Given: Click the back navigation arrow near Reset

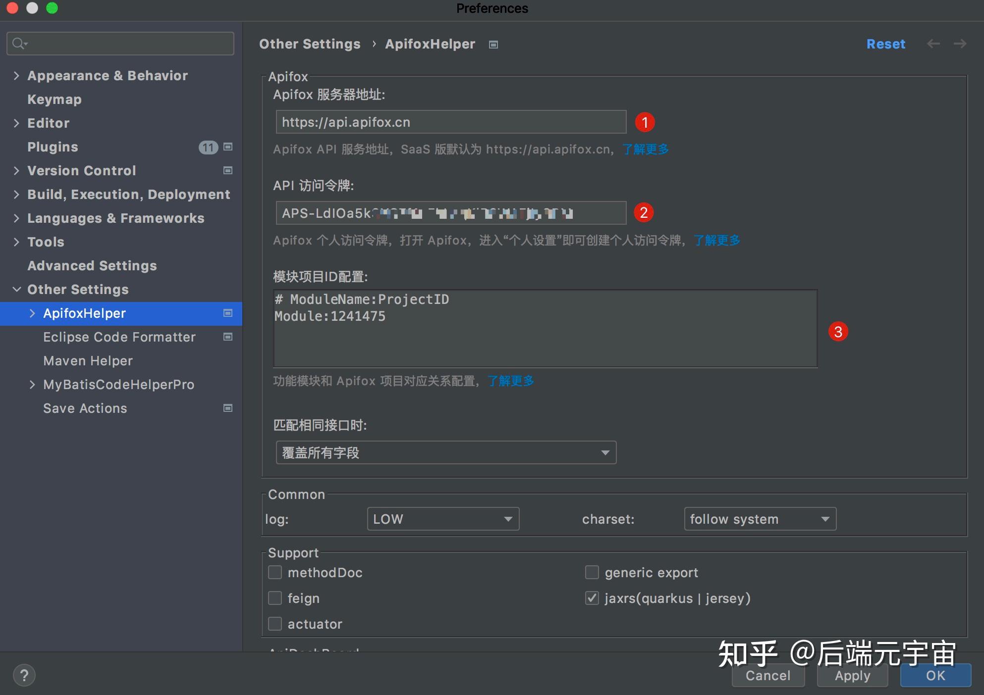Looking at the screenshot, I should click(933, 44).
